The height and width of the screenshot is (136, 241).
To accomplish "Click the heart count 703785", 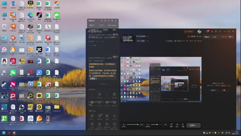I will pyautogui.click(x=198, y=41).
